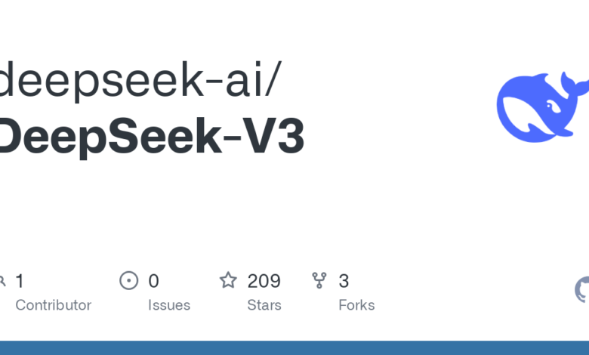
Task: Select the Contributor label
Action: [x=53, y=305]
